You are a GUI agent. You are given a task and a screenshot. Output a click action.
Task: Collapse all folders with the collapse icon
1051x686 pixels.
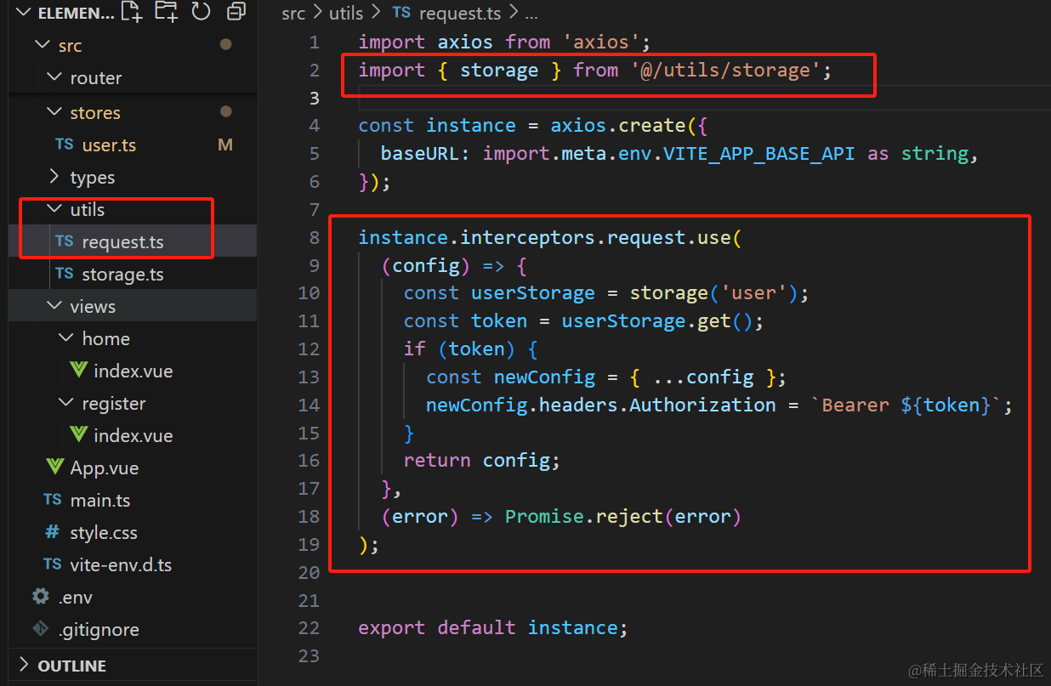[236, 11]
